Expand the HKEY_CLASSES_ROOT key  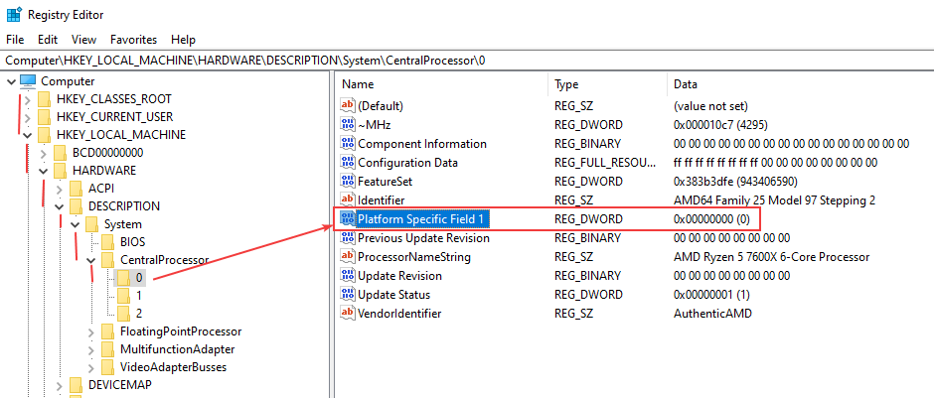[28, 99]
